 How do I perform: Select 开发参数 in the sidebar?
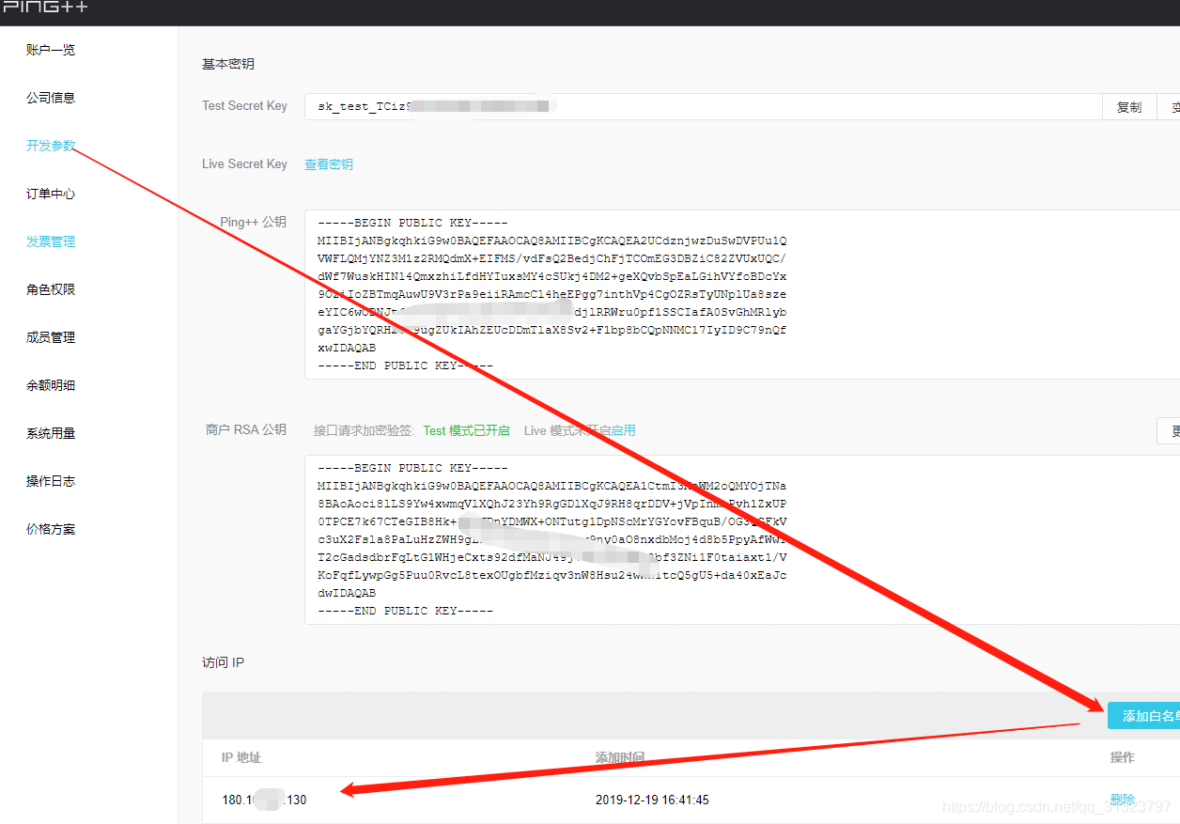tap(51, 146)
